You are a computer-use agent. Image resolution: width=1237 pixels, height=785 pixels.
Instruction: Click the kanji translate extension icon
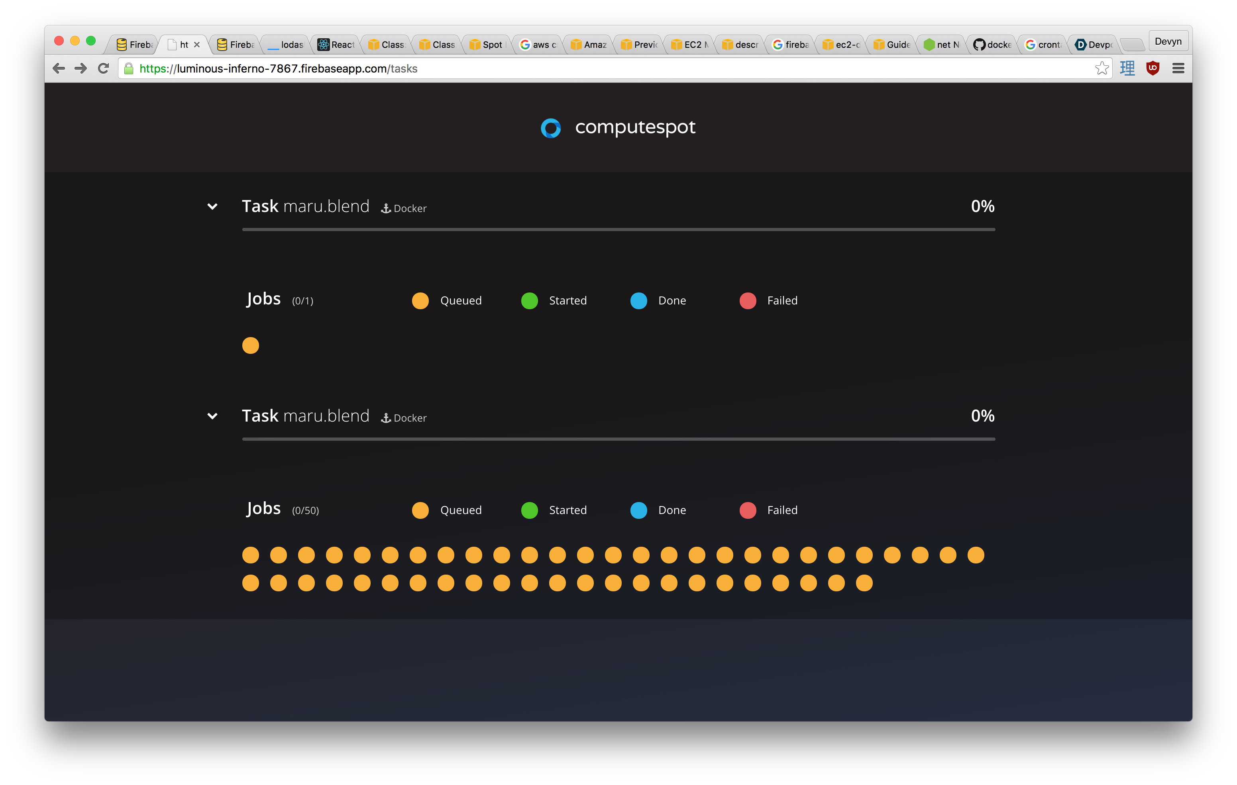tap(1127, 68)
